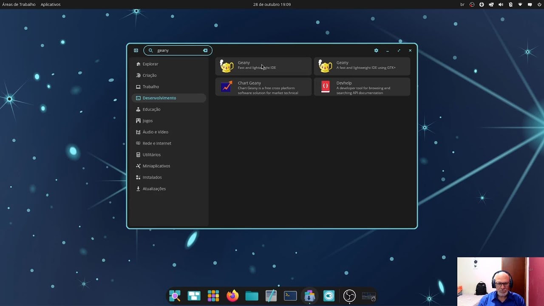Open the file manager folder in the dock
The height and width of the screenshot is (306, 544).
252,296
